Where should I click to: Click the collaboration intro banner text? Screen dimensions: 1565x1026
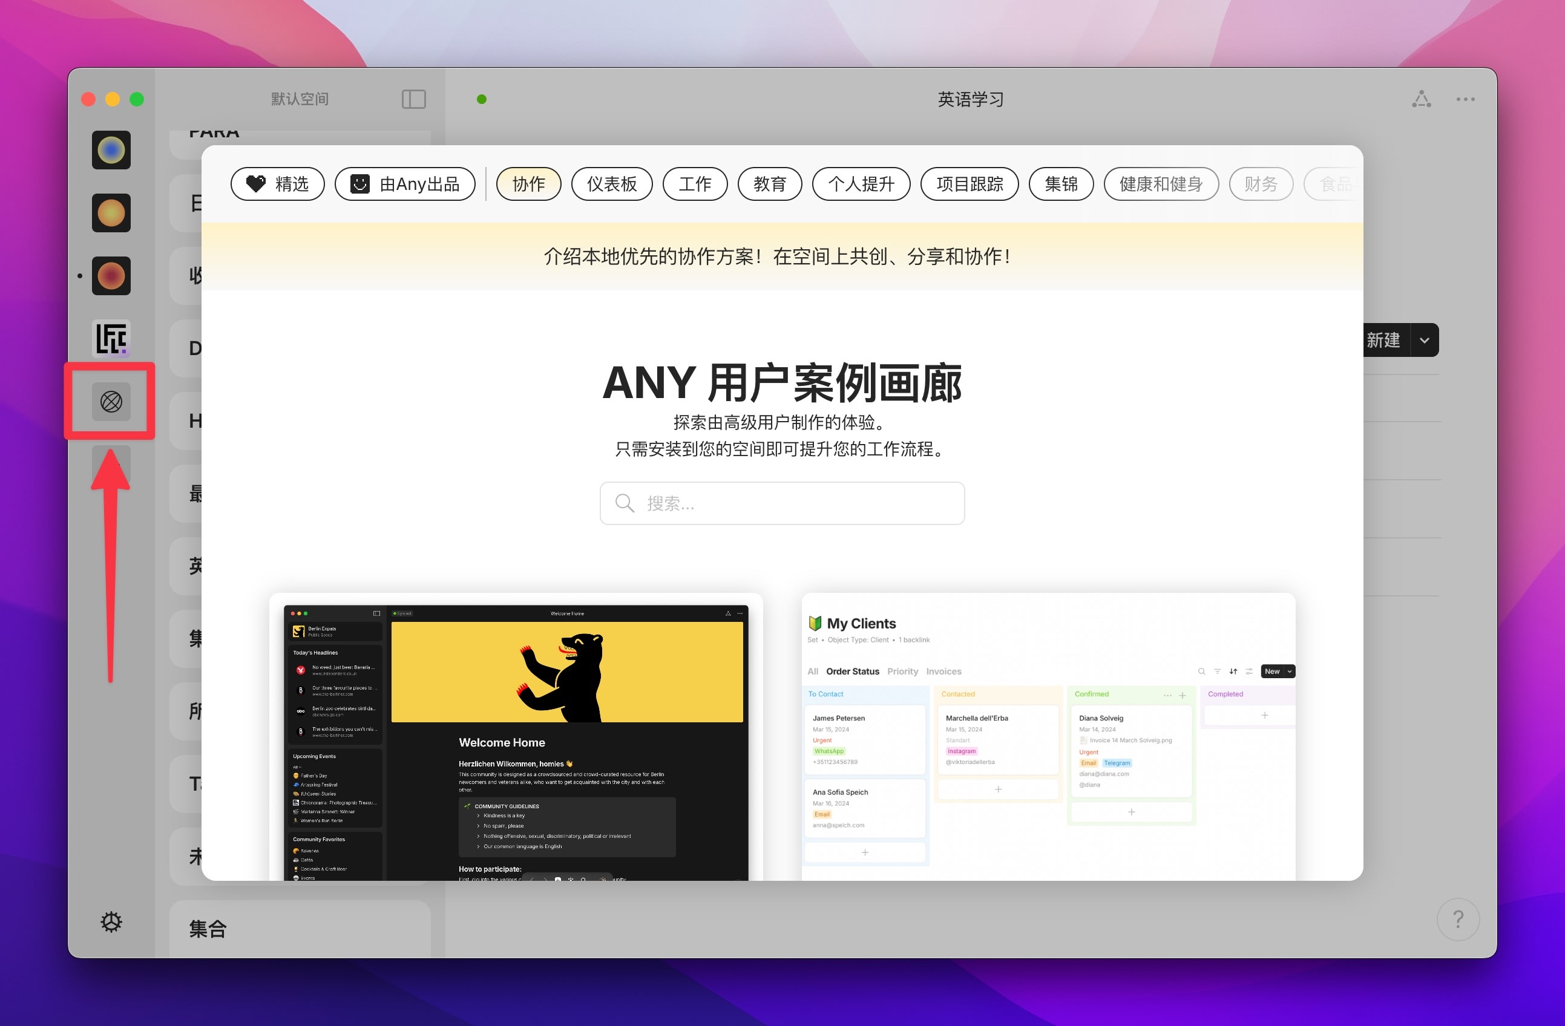[x=777, y=256]
